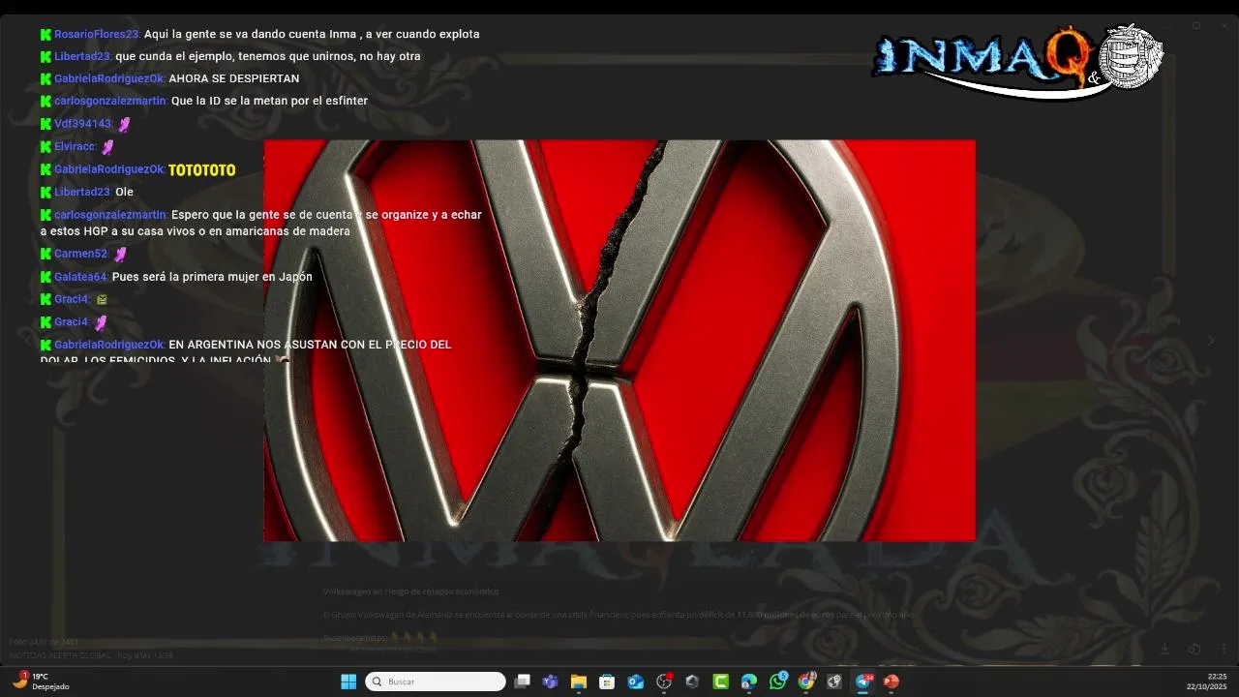
Task: Click the message 'AHORA SE DESPIERTAN'
Action: 234,78
